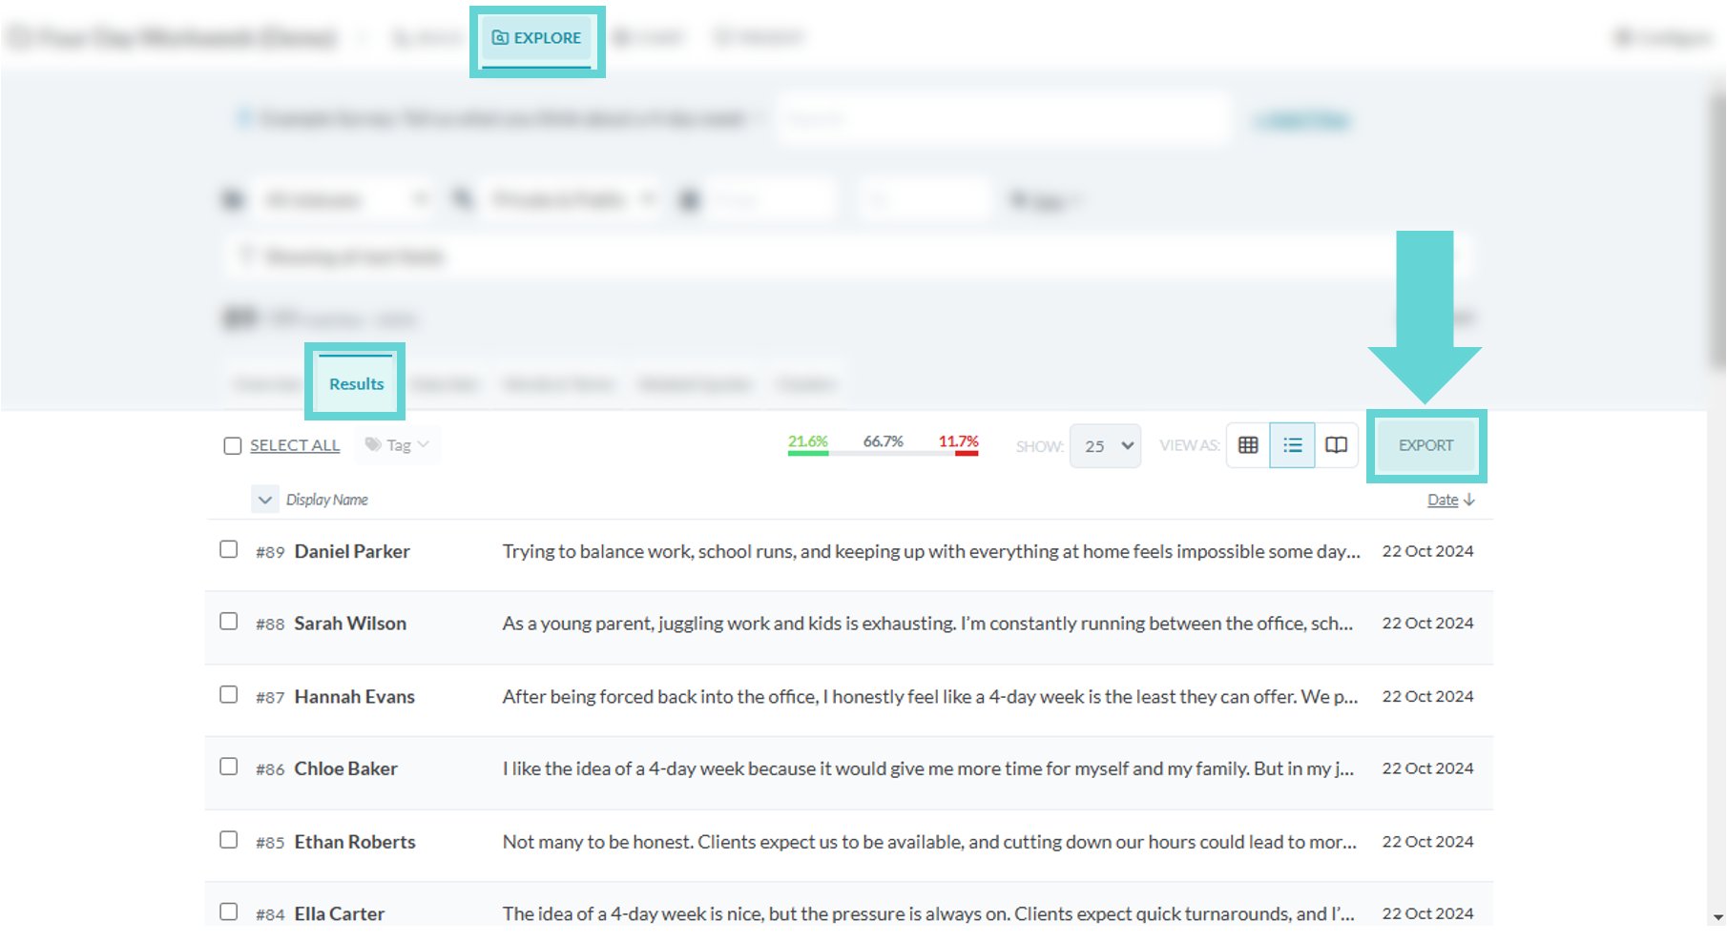Click Ethan Roberts' name
The width and height of the screenshot is (1727, 942).
point(355,842)
